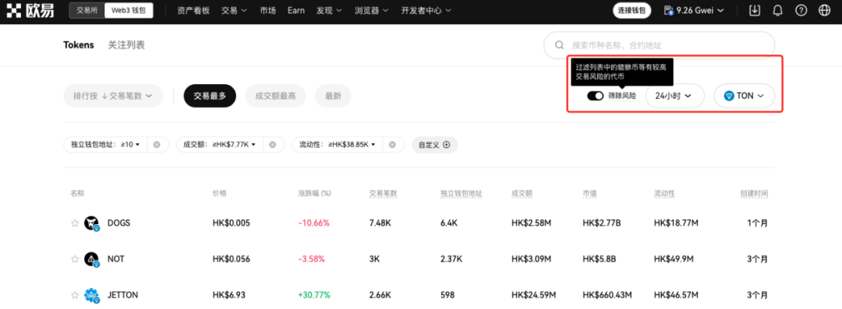Remove the 独立钱包地址 filter
Screen dimensions: 842x309
click(157, 145)
